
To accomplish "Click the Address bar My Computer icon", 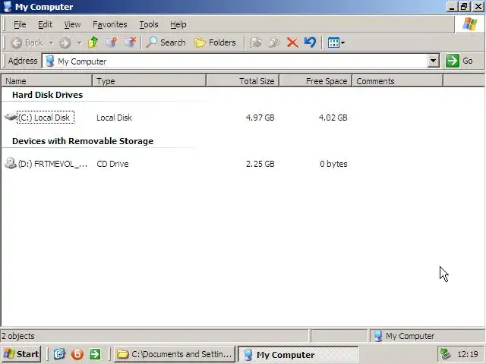I will [49, 61].
